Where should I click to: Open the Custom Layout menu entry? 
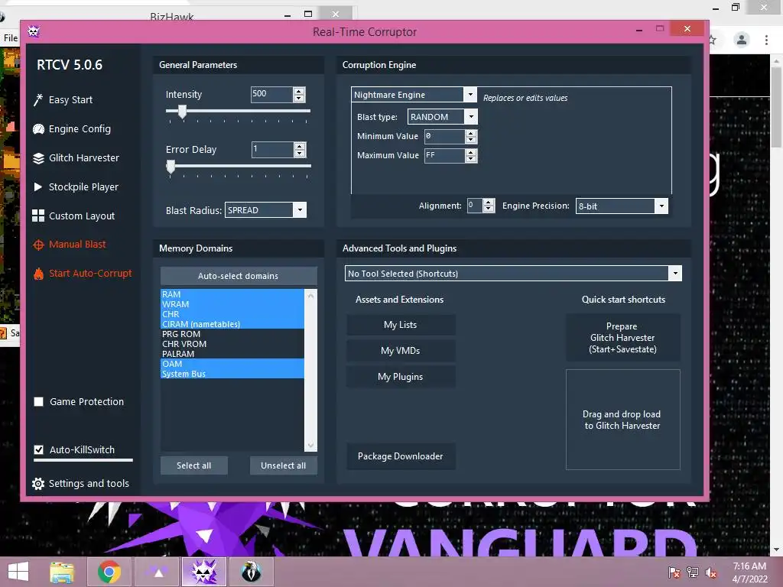(x=82, y=216)
